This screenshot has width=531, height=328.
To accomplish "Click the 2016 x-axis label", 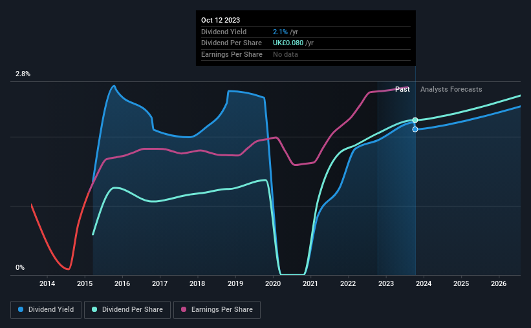I will [x=122, y=283].
